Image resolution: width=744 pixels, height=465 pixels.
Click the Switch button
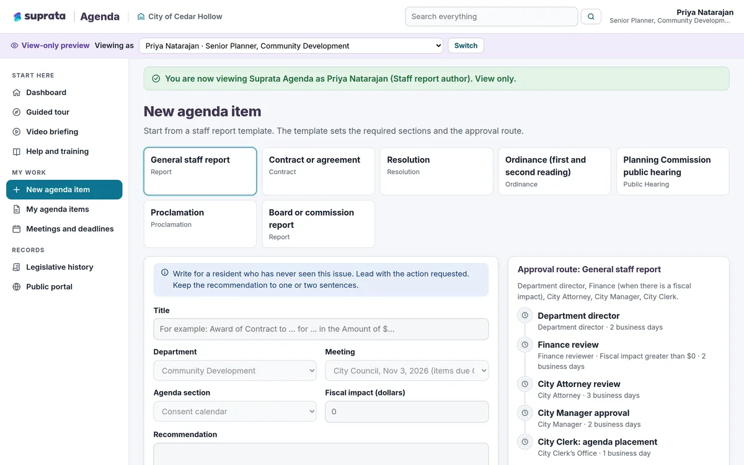pyautogui.click(x=466, y=46)
